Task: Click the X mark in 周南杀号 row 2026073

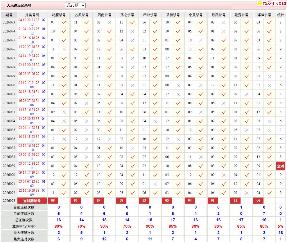Action: 110,22
